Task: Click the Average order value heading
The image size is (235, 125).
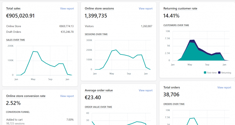Action: tap(99, 90)
